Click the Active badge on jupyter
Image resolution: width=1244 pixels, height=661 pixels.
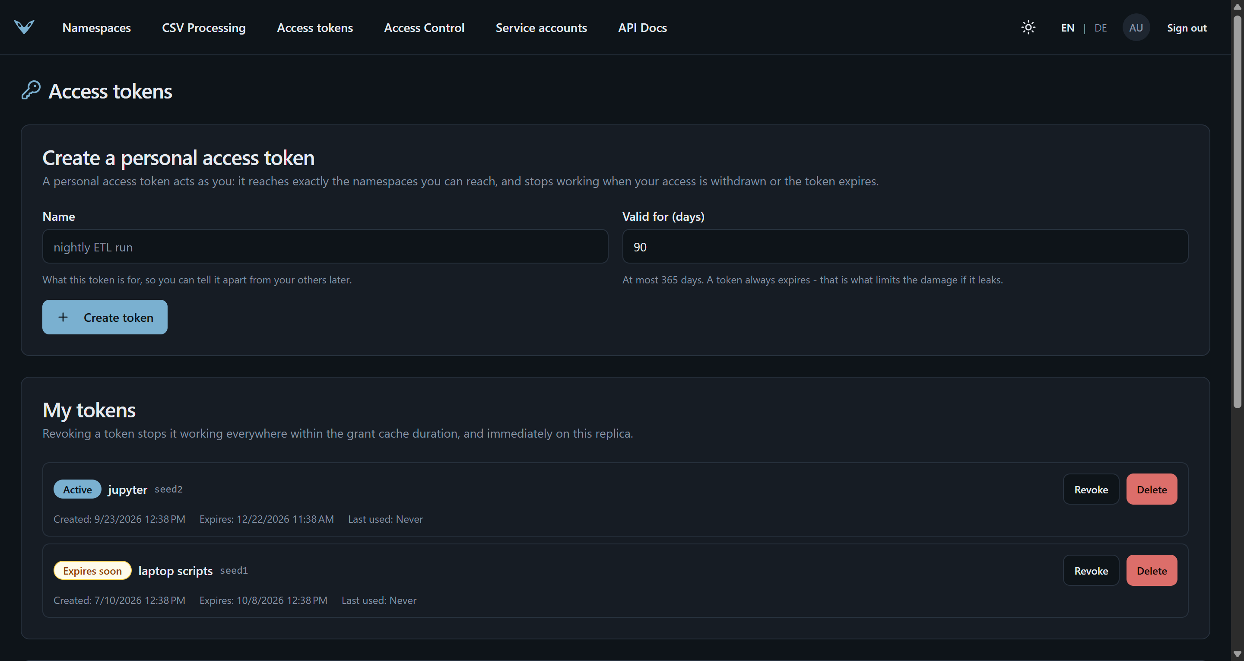77,489
